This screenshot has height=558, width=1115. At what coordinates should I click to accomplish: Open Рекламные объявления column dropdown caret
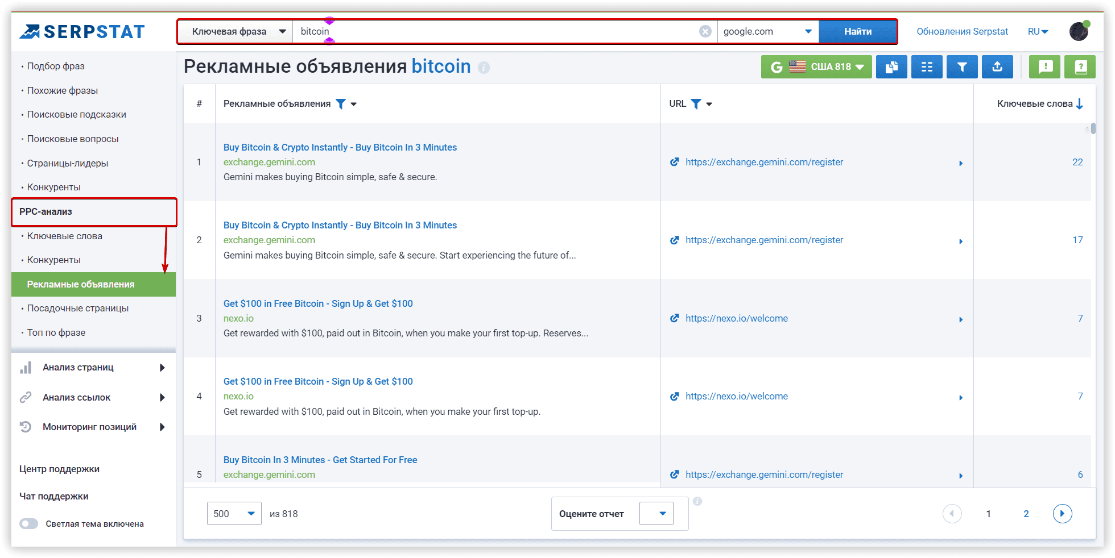354,105
